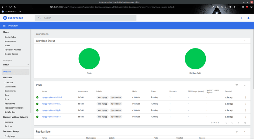Open a new browser tab
The height and width of the screenshot is (139, 254).
(x=20, y=11)
